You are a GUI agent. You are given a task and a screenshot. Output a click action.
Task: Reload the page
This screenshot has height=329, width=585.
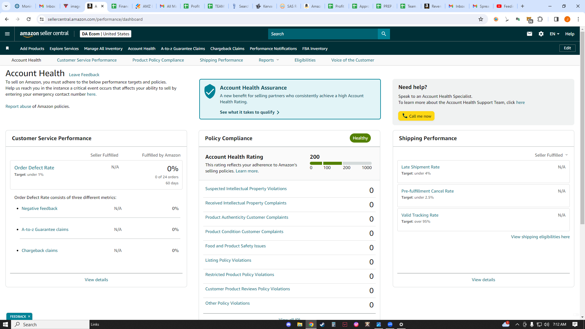point(29,19)
